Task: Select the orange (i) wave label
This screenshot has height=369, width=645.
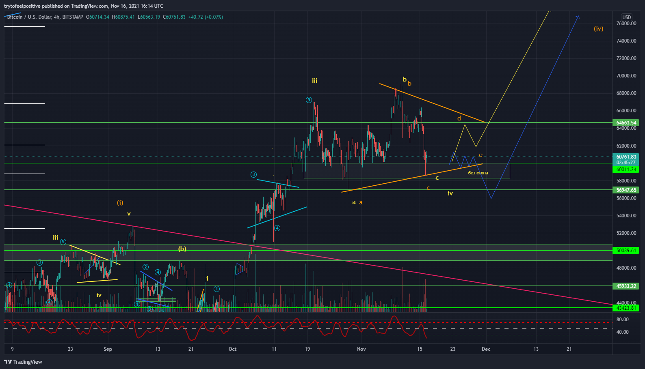Action: tap(120, 203)
